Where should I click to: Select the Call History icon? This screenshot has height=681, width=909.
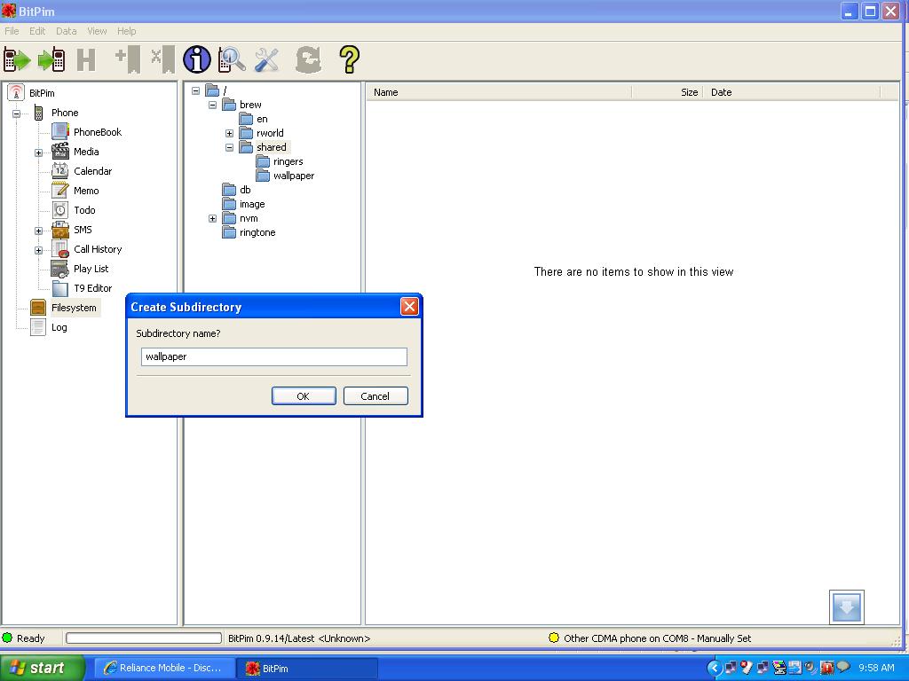60,249
